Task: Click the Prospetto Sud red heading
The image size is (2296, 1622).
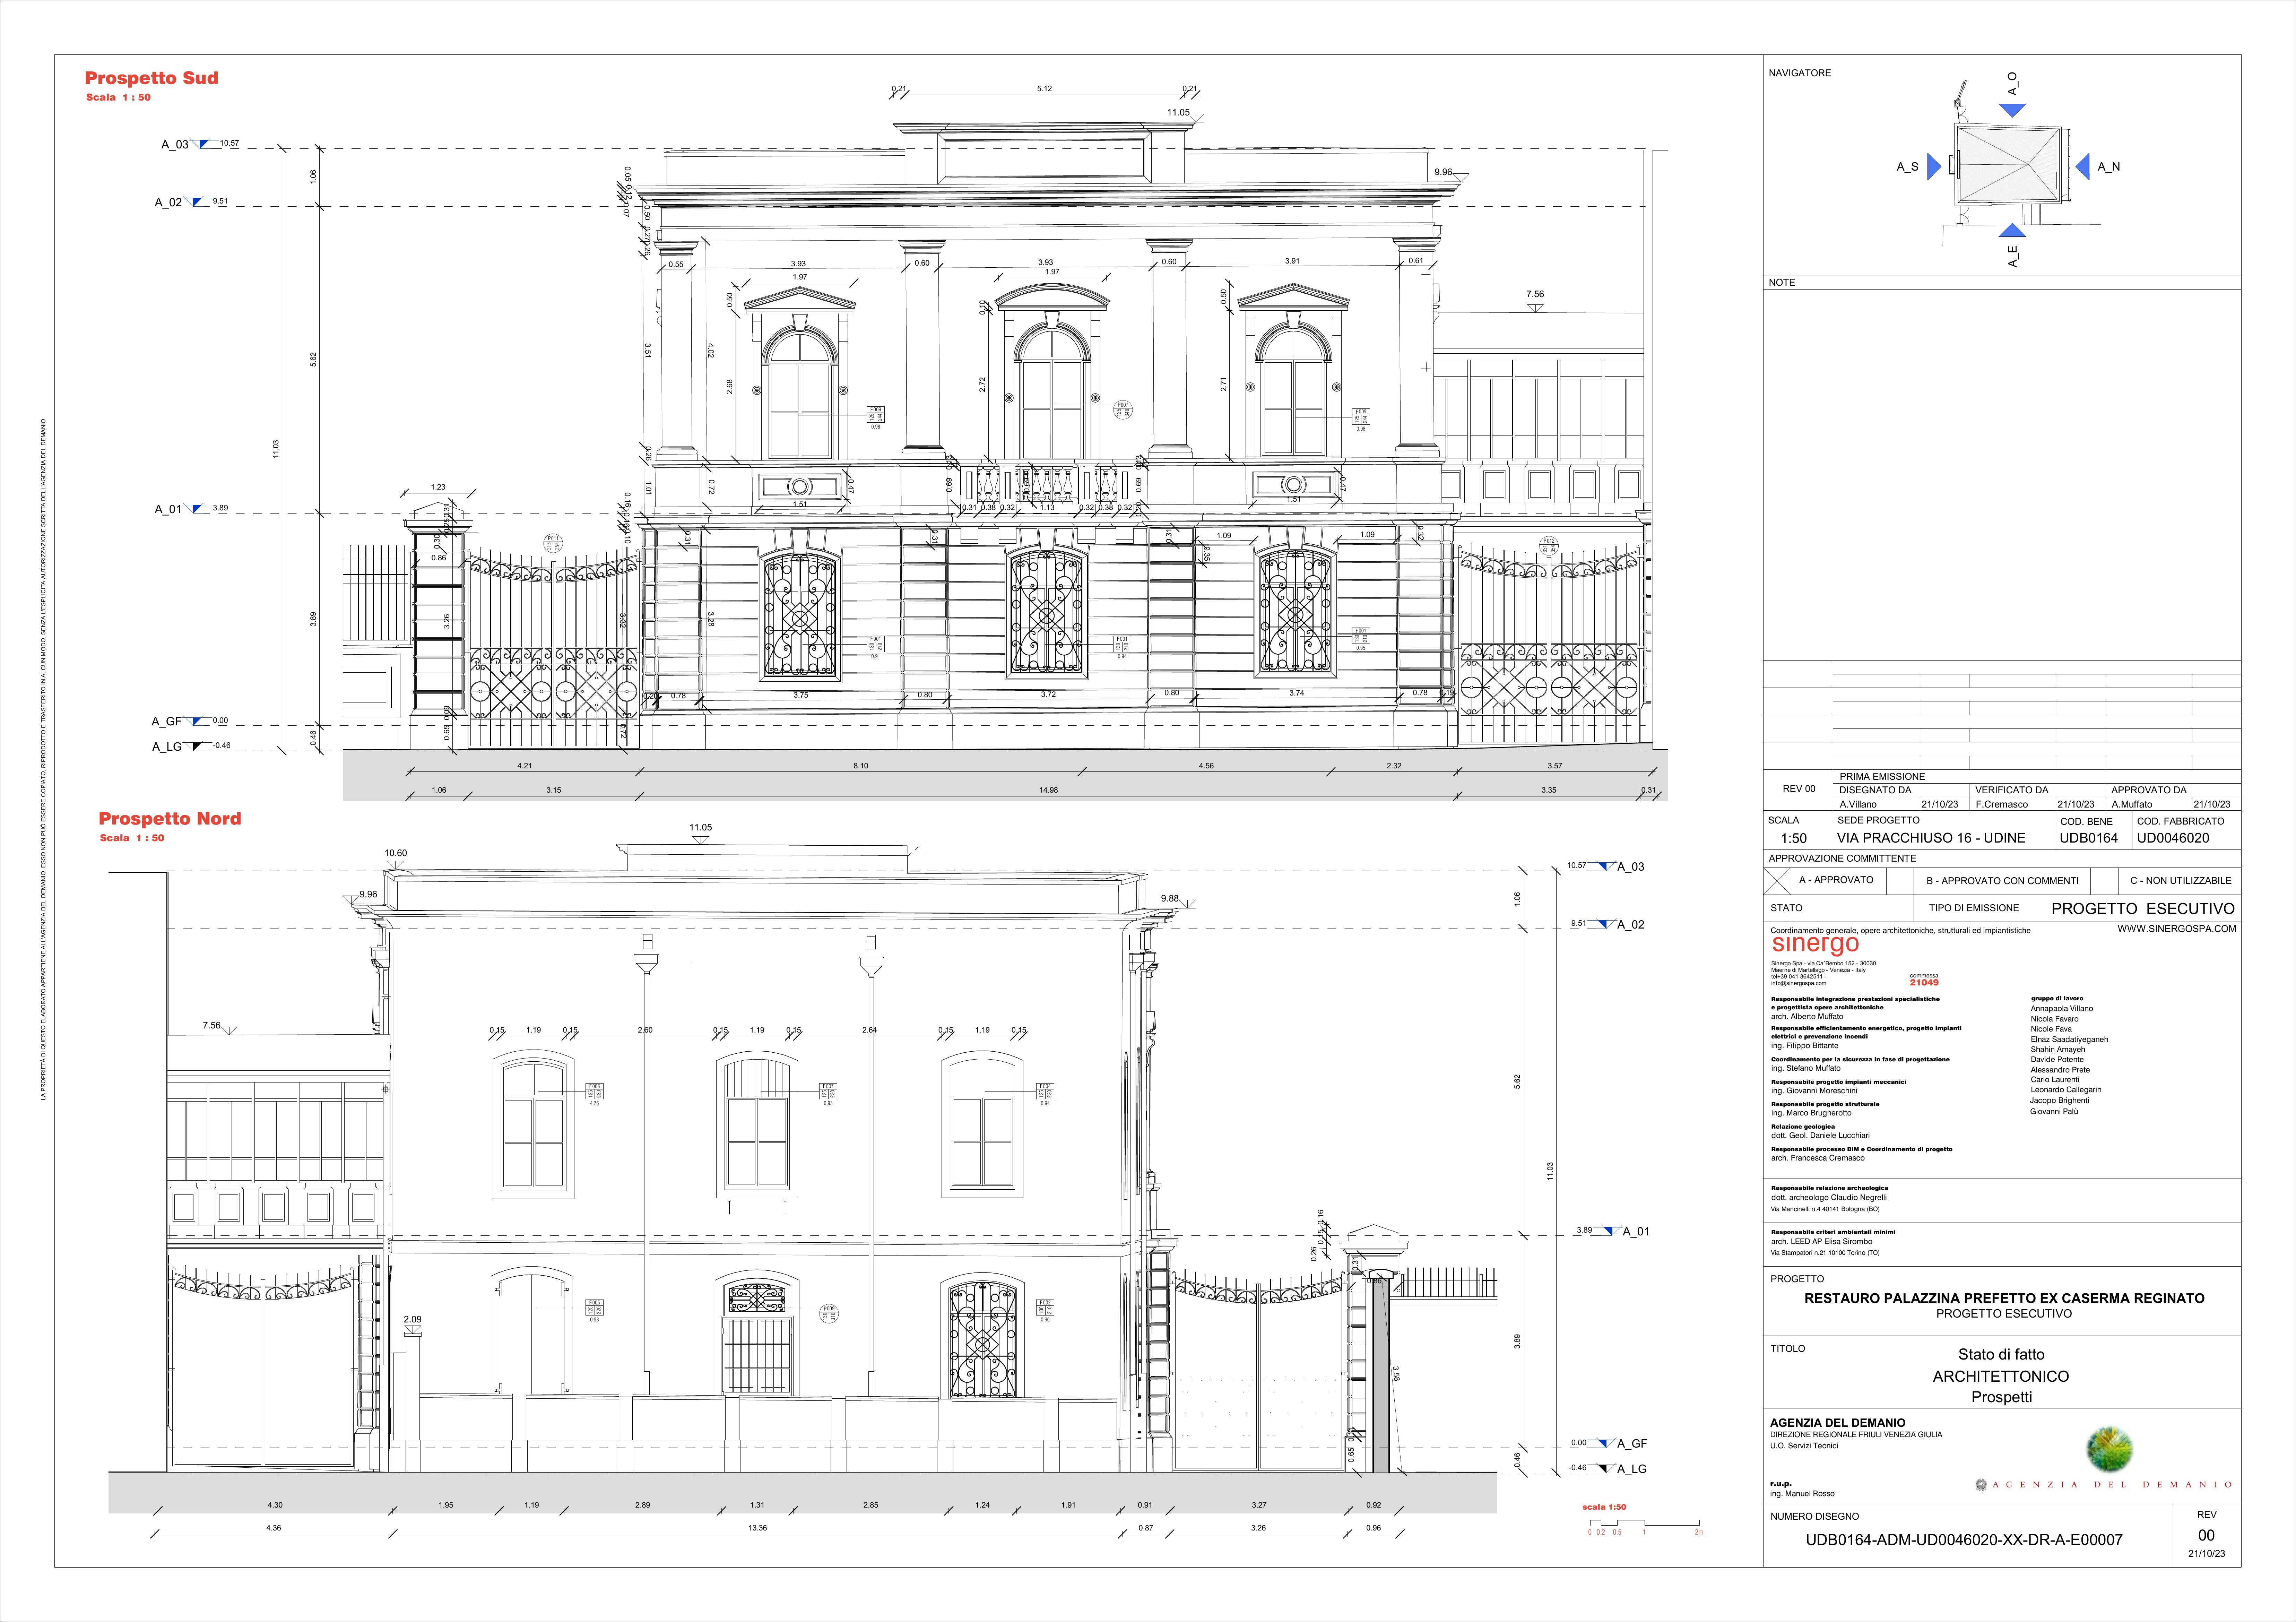Action: tap(151, 78)
